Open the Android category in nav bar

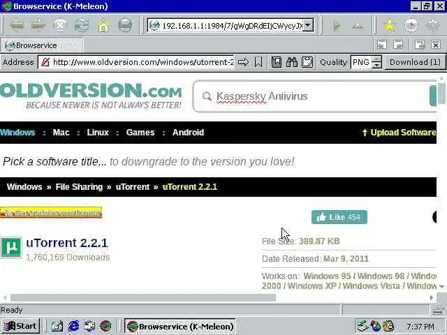[x=188, y=132]
